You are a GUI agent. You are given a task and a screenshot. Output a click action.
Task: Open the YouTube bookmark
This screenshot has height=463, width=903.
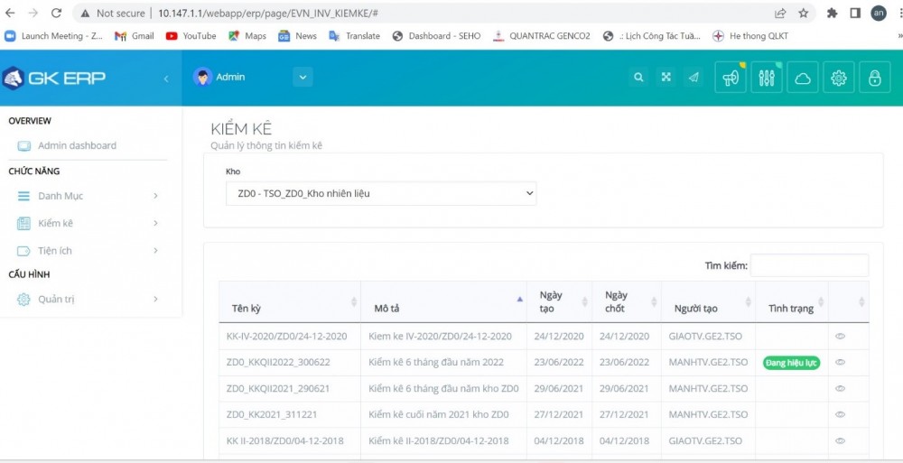[x=191, y=36]
